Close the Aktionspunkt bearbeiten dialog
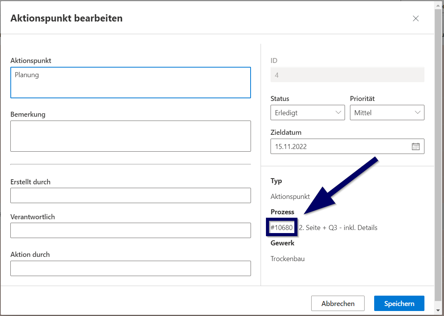Screen dimensions: 444x316 coord(416,18)
